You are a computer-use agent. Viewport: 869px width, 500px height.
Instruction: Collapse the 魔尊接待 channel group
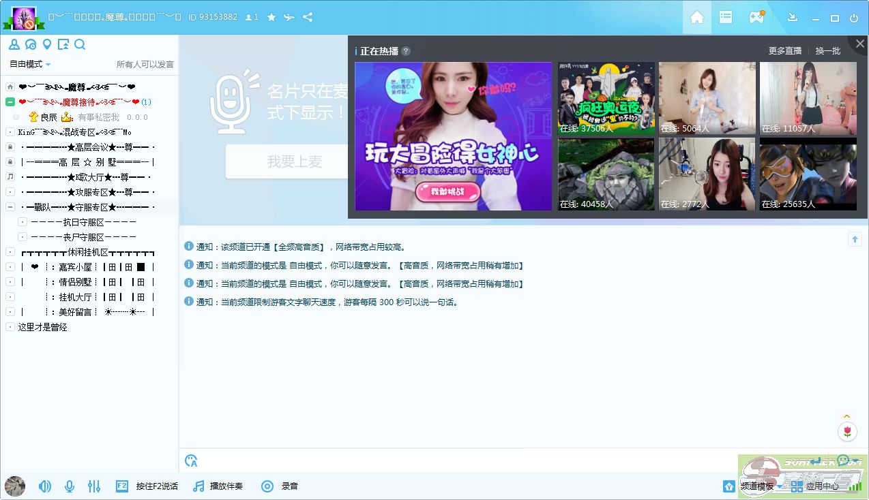click(10, 102)
